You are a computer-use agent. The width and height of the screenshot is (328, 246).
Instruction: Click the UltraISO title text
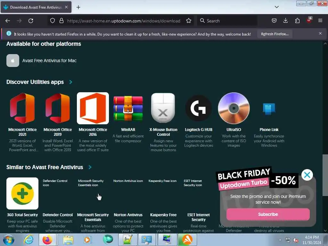pos(234,130)
